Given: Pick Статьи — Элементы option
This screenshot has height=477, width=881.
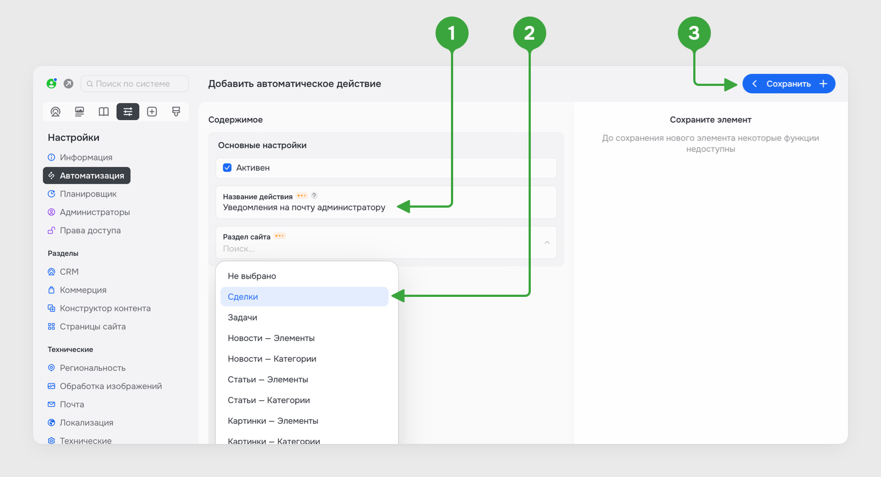Looking at the screenshot, I should (x=304, y=380).
